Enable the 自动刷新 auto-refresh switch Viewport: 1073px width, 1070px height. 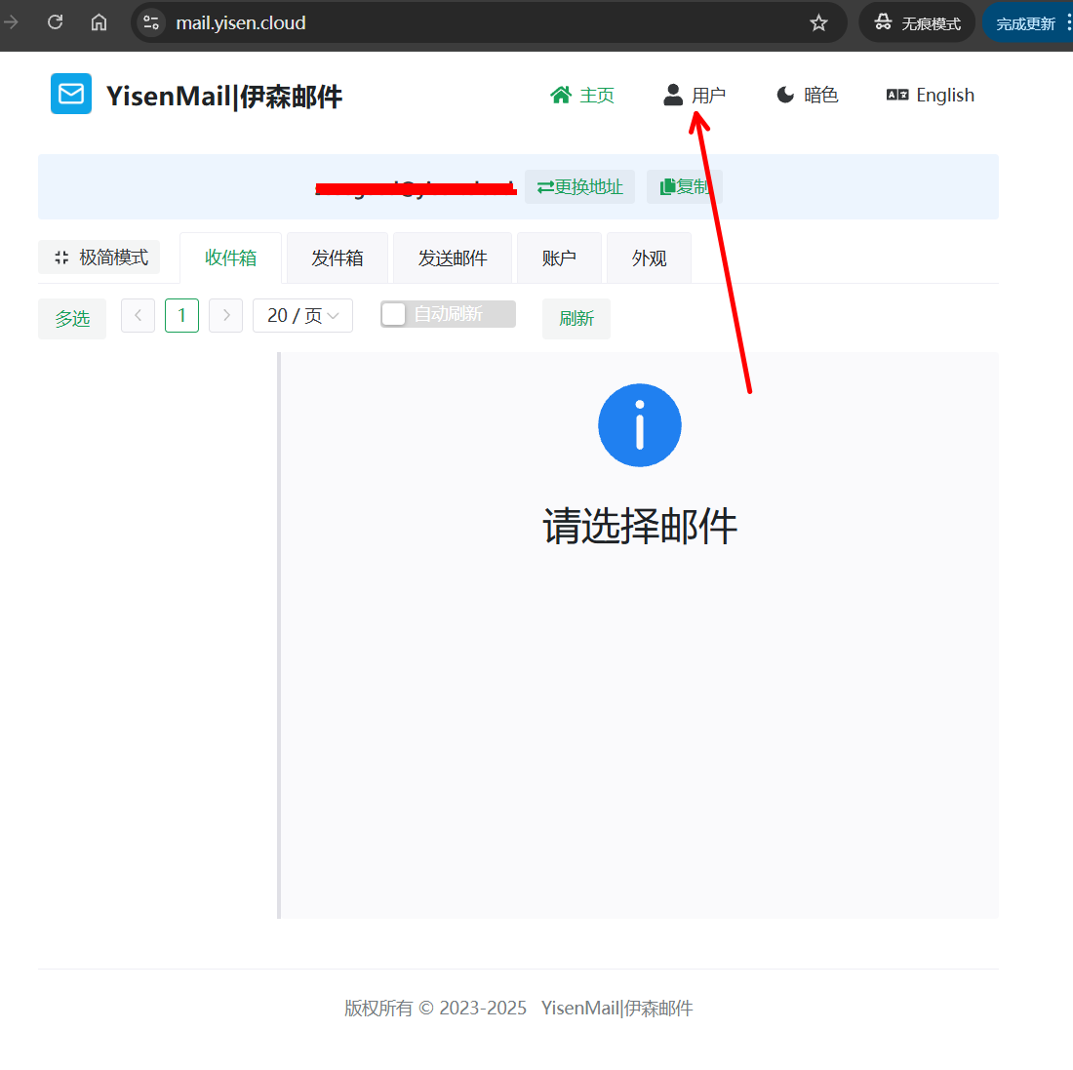point(394,314)
